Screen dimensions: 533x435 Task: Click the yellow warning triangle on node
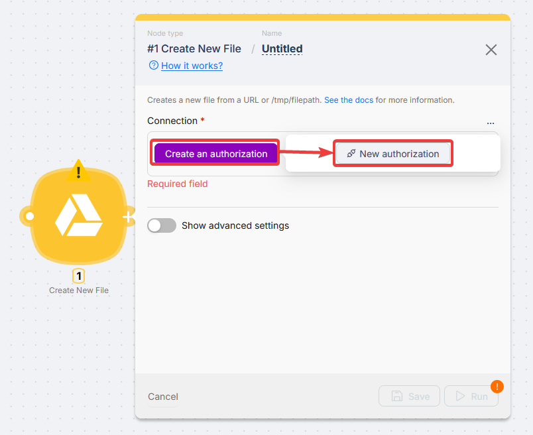click(78, 172)
